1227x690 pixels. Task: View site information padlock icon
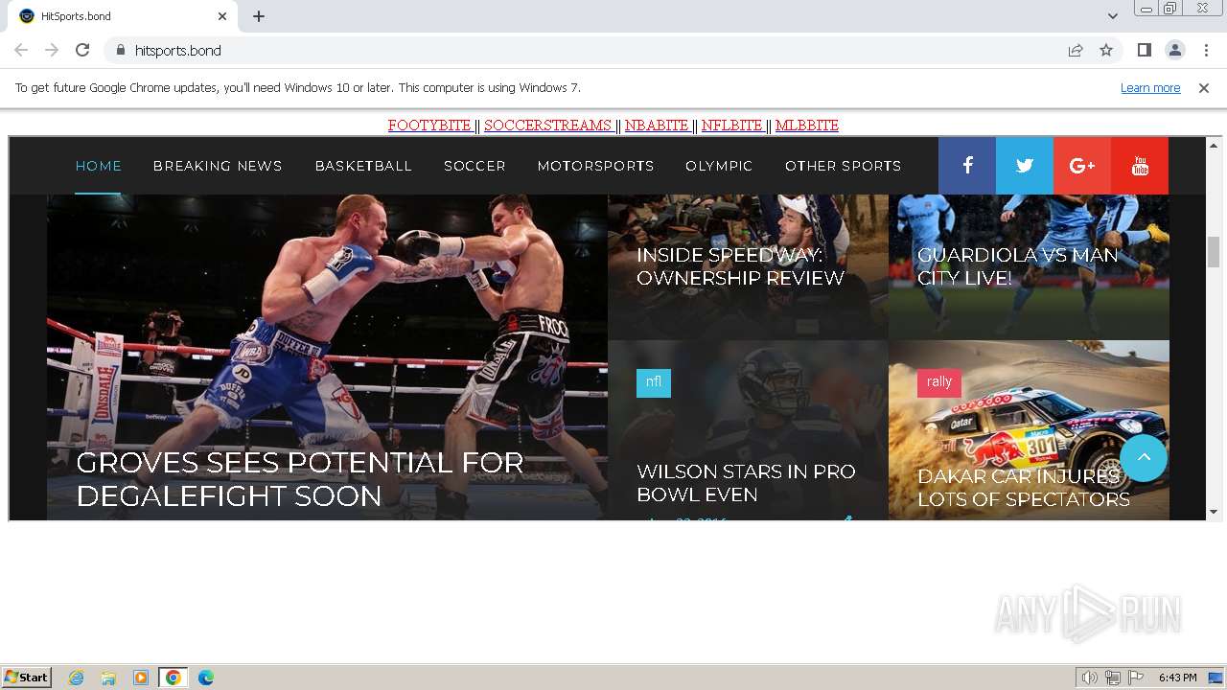click(120, 50)
